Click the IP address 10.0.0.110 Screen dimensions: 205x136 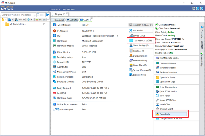(87, 31)
